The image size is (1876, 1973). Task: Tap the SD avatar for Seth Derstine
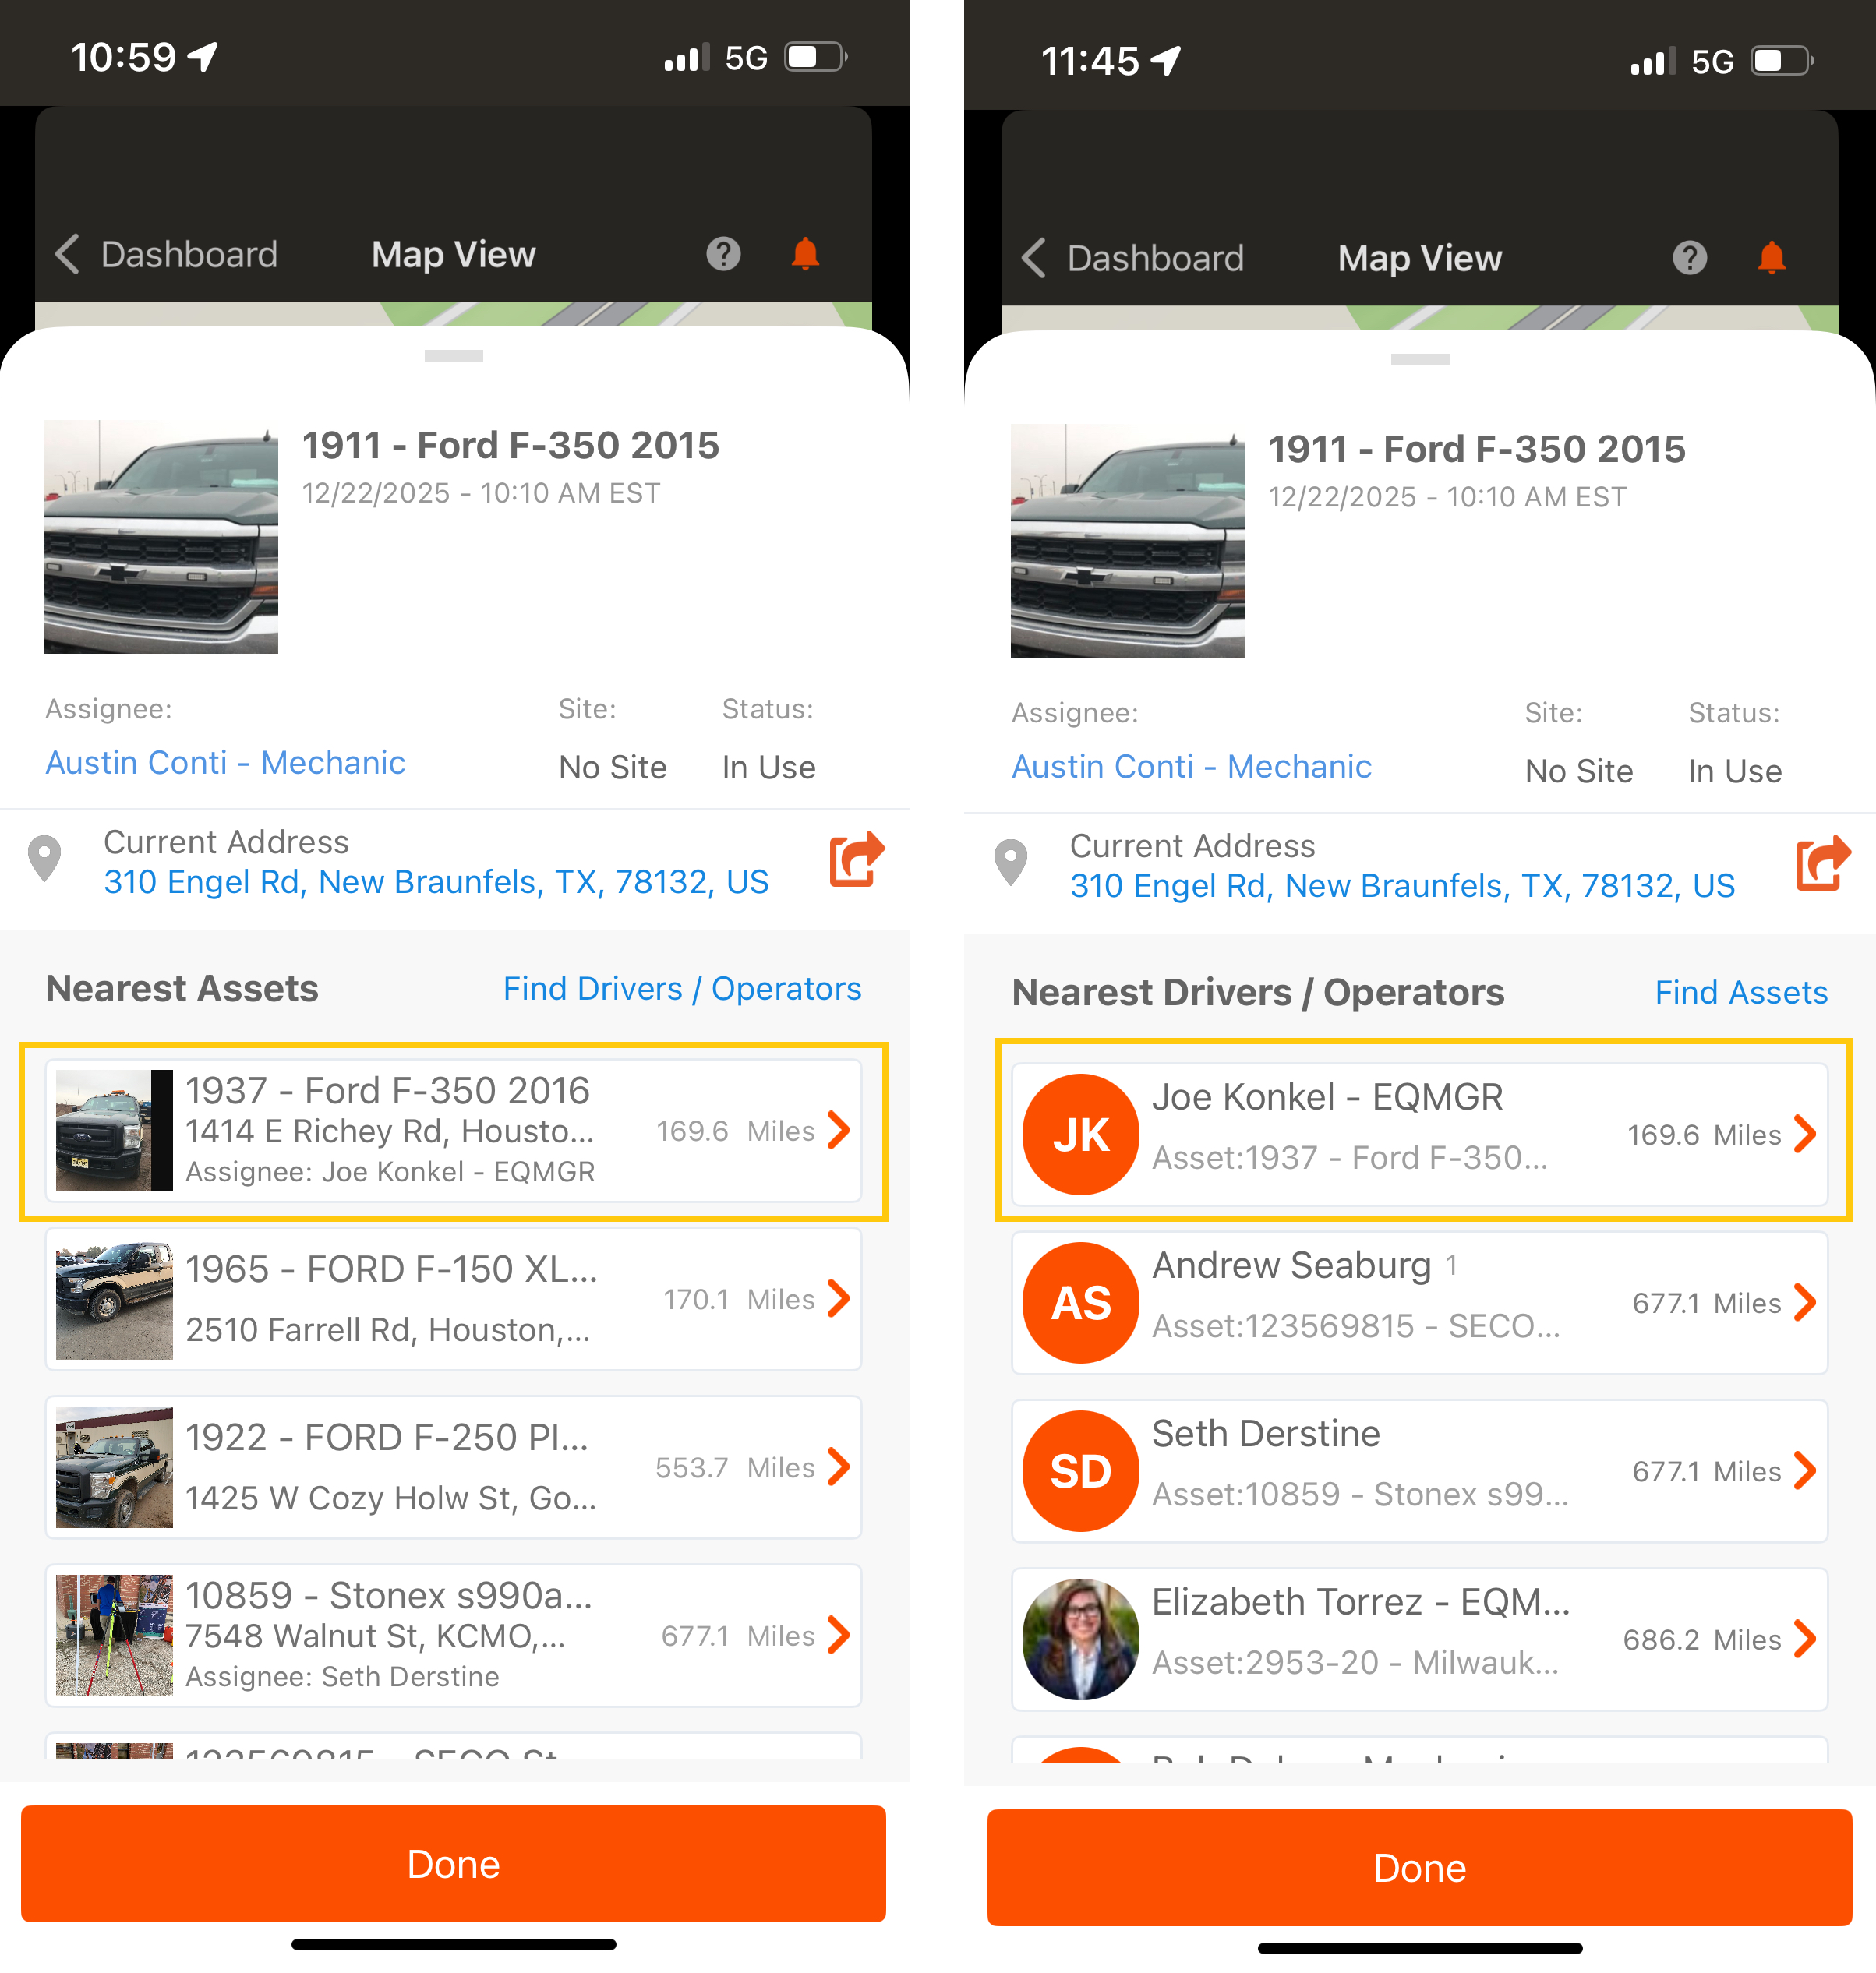(1080, 1471)
